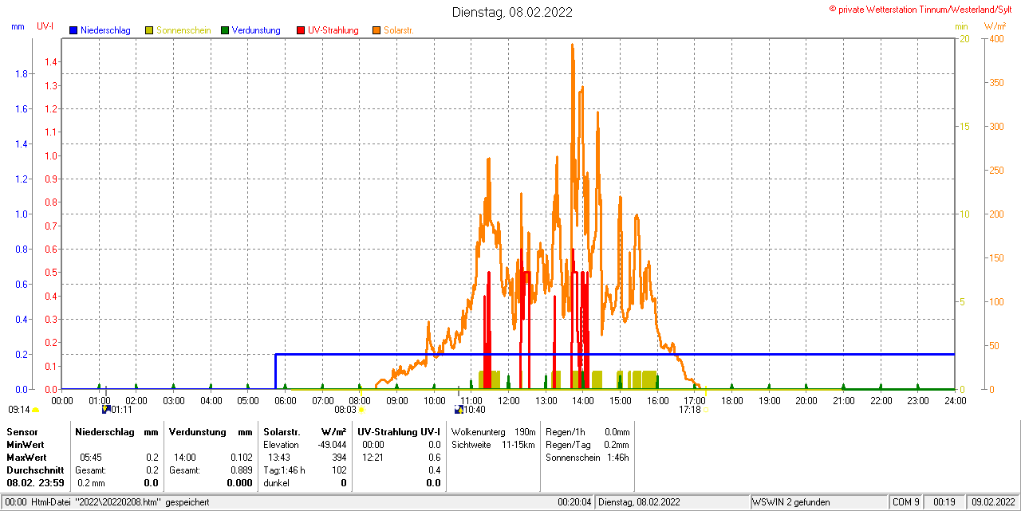This screenshot has width=1021, height=511.
Task: Click the Niederschlag mm table column header
Action: pyautogui.click(x=117, y=431)
